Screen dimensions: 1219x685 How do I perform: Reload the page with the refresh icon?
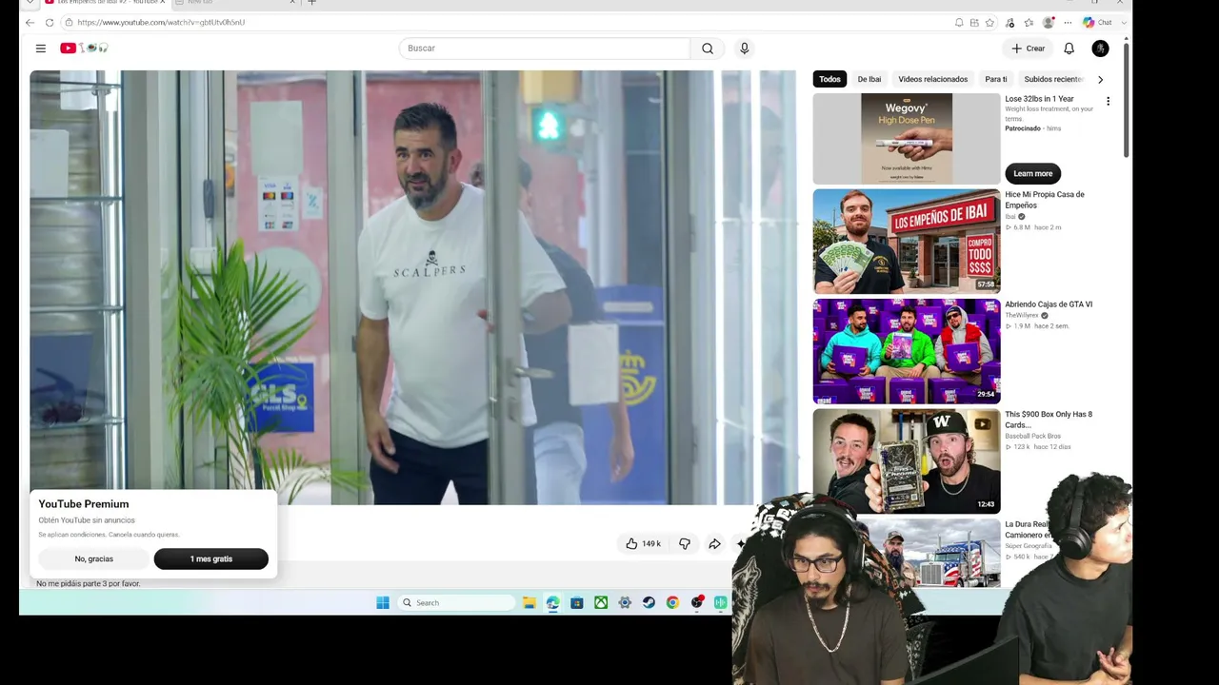[x=50, y=22]
